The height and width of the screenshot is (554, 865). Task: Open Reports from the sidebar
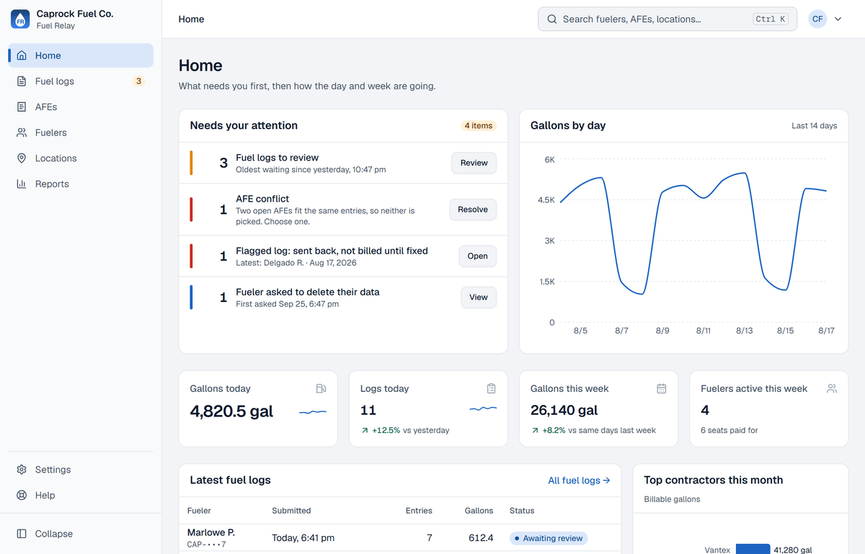(81, 184)
